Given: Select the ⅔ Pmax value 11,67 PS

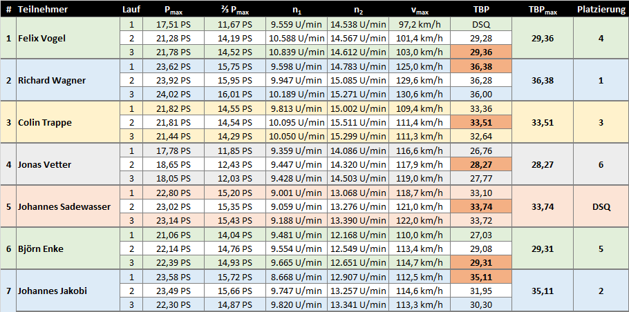Looking at the screenshot, I should tap(235, 24).
